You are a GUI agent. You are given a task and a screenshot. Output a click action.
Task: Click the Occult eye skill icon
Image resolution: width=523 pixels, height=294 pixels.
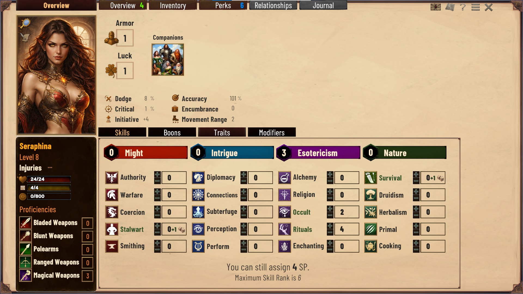[x=284, y=212]
